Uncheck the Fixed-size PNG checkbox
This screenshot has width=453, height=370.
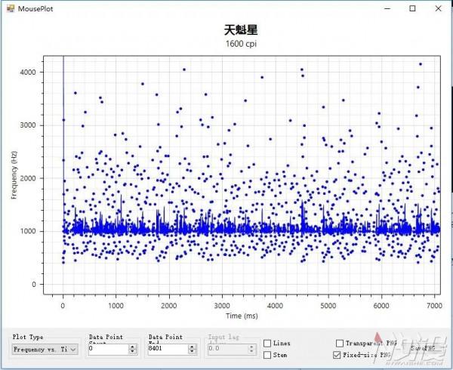337,355
